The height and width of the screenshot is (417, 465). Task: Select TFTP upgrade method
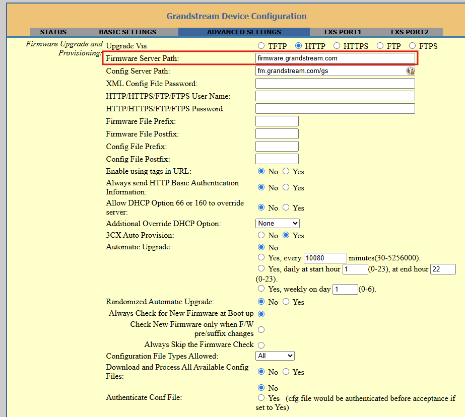[x=261, y=46]
